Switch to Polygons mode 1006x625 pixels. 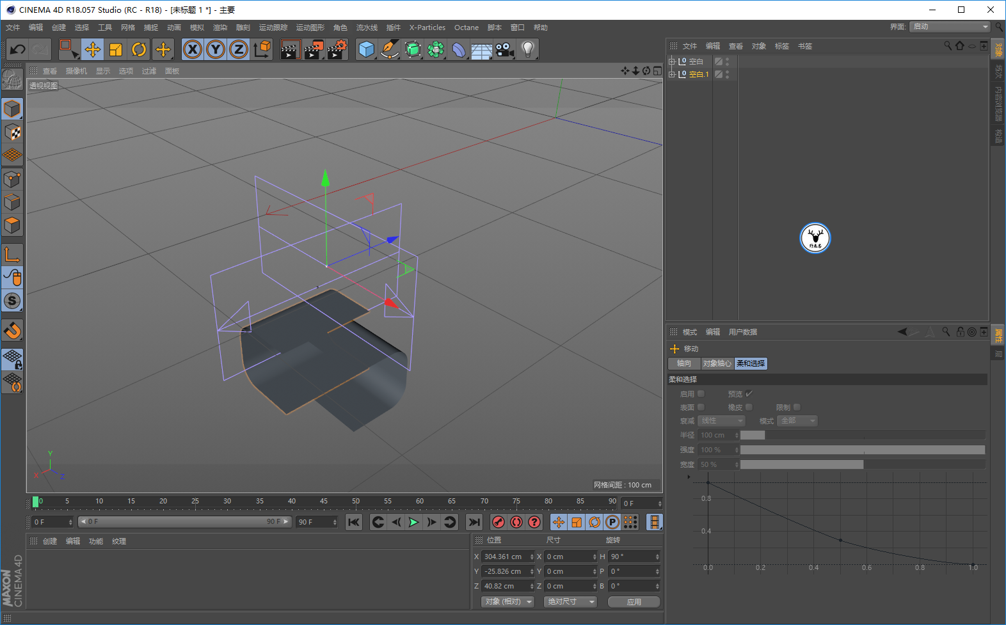tap(12, 225)
